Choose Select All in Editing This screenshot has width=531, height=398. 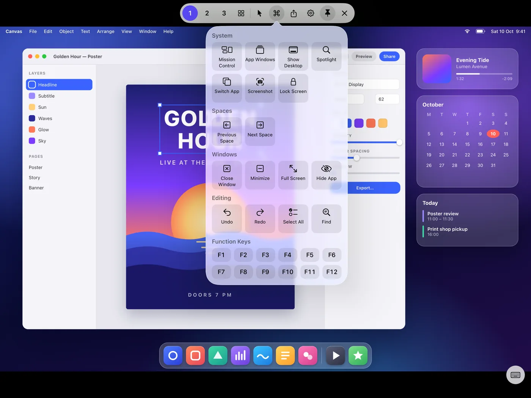click(293, 219)
